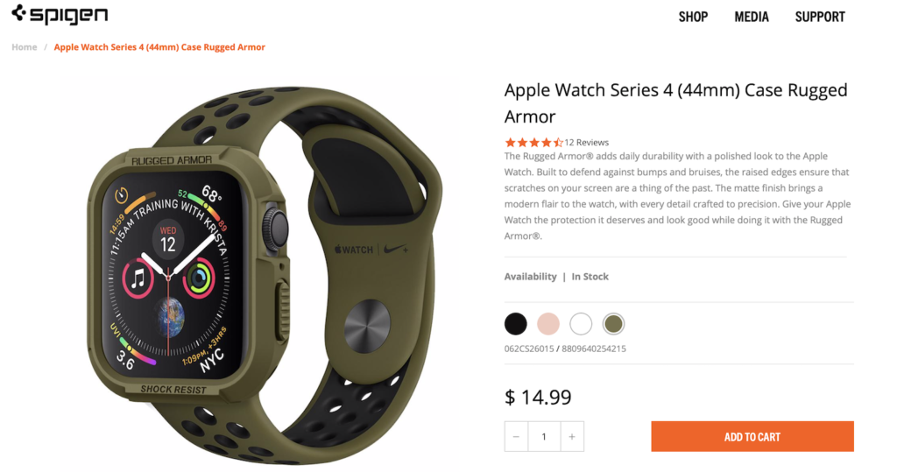Click the star rating icons
The image size is (897, 472).
[x=533, y=143]
